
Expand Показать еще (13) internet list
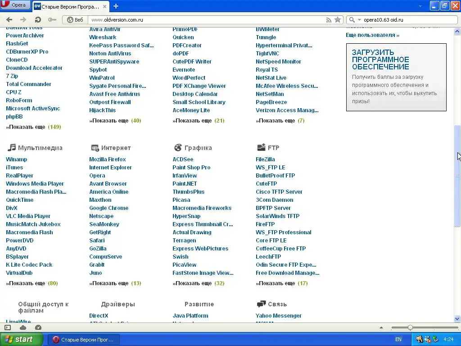coord(115,283)
